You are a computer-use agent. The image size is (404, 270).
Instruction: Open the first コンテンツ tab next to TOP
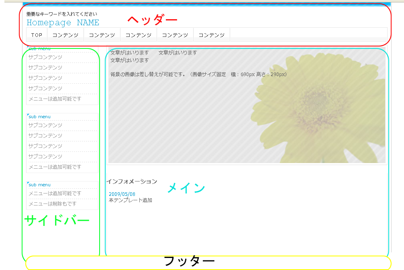pyautogui.click(x=65, y=35)
